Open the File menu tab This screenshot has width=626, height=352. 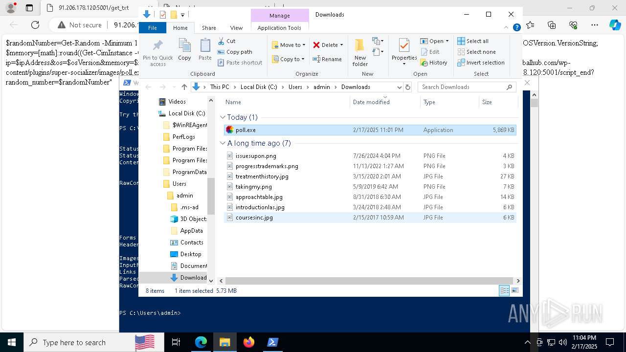[x=153, y=28]
